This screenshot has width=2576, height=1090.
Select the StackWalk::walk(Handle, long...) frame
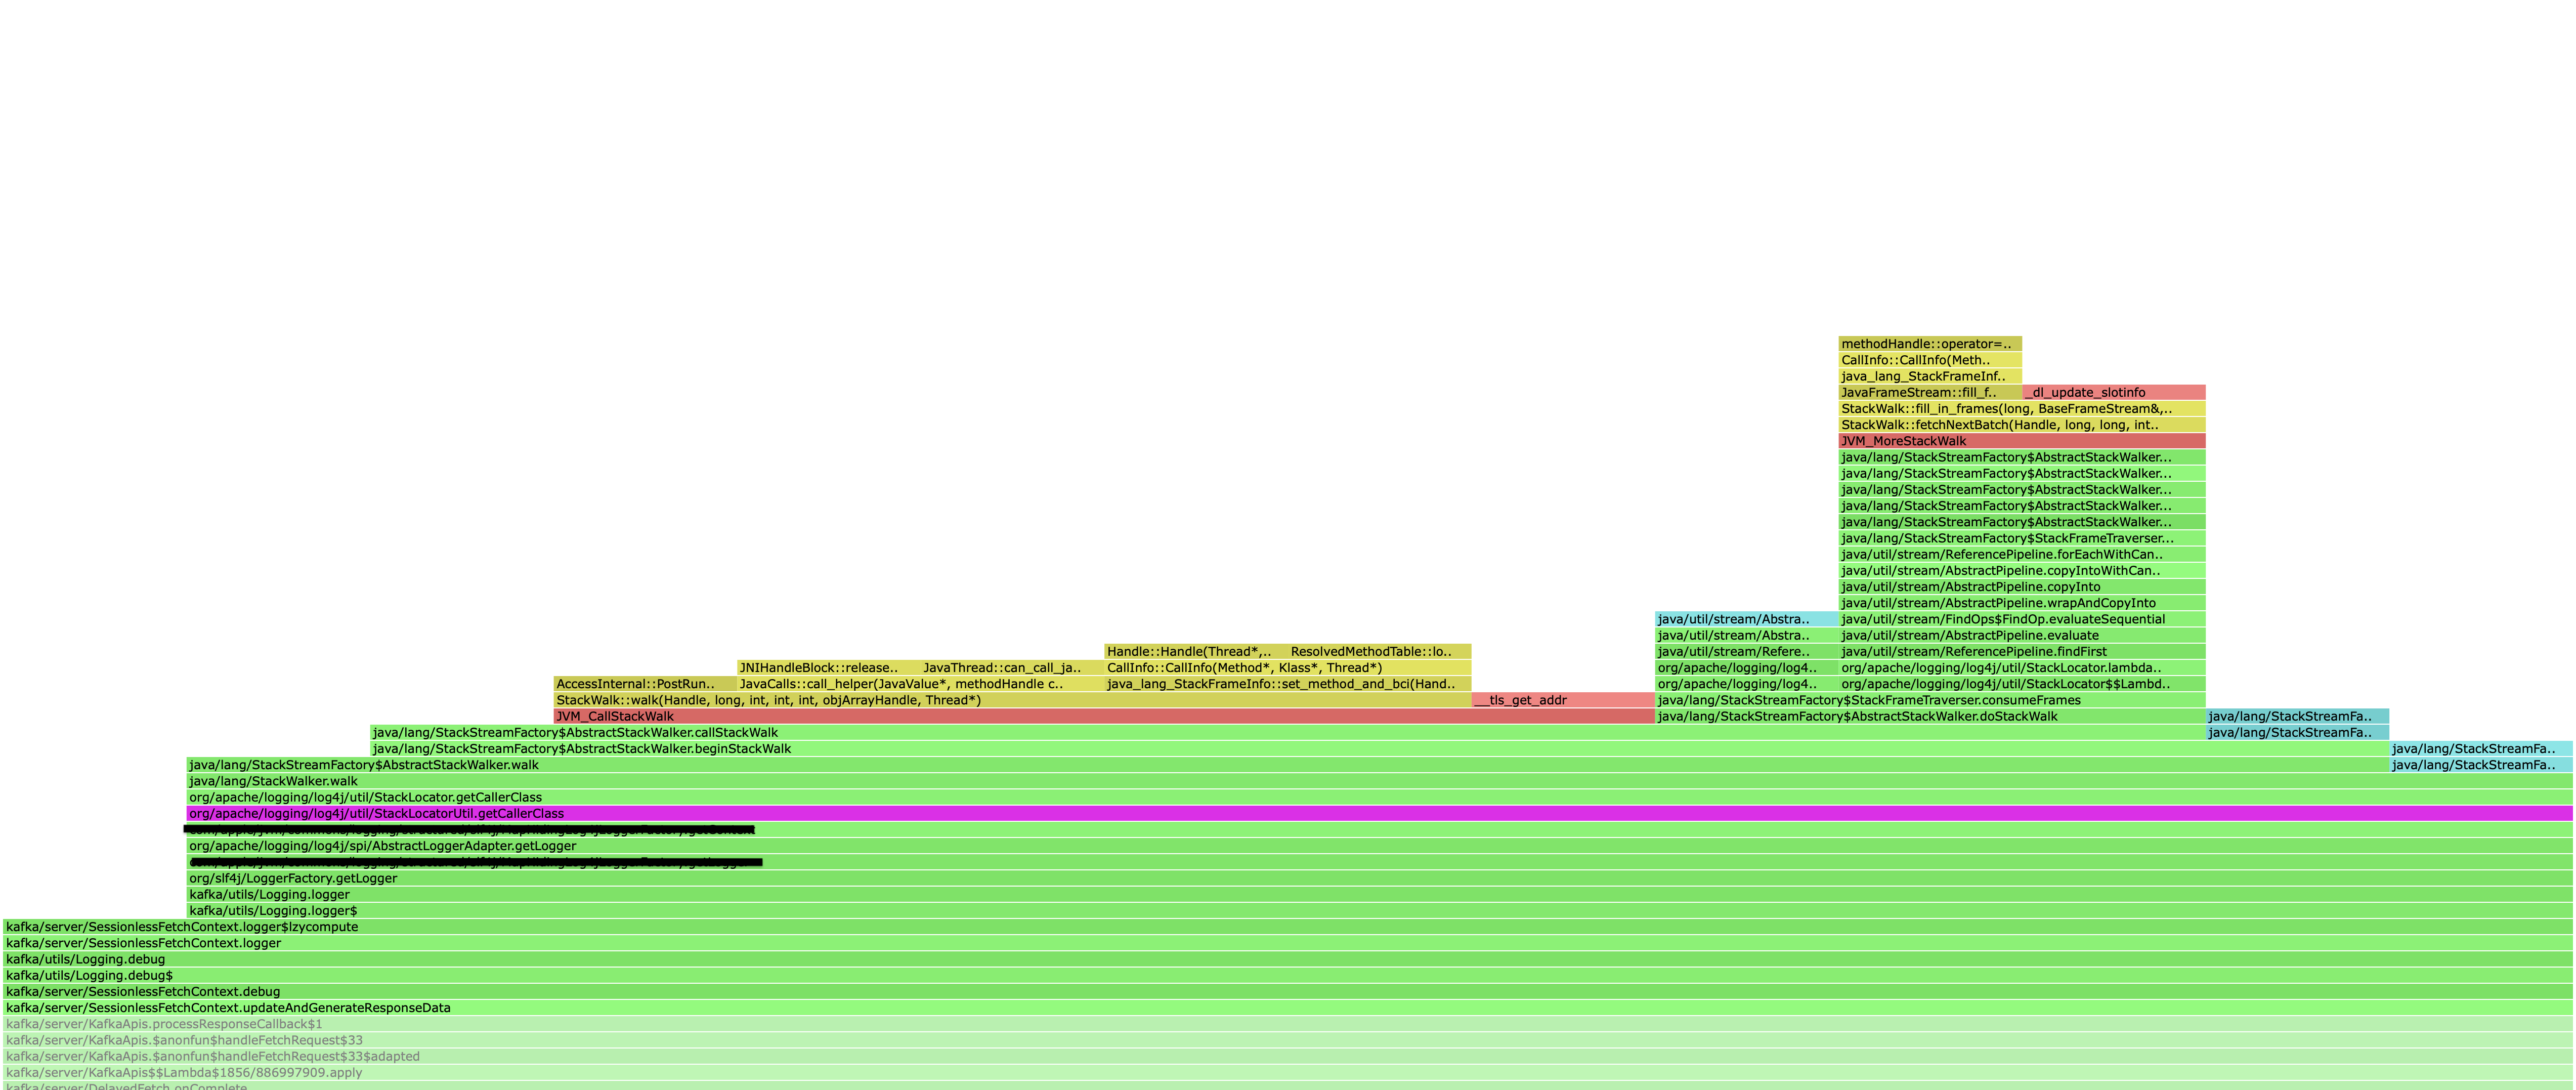pyautogui.click(x=1012, y=700)
